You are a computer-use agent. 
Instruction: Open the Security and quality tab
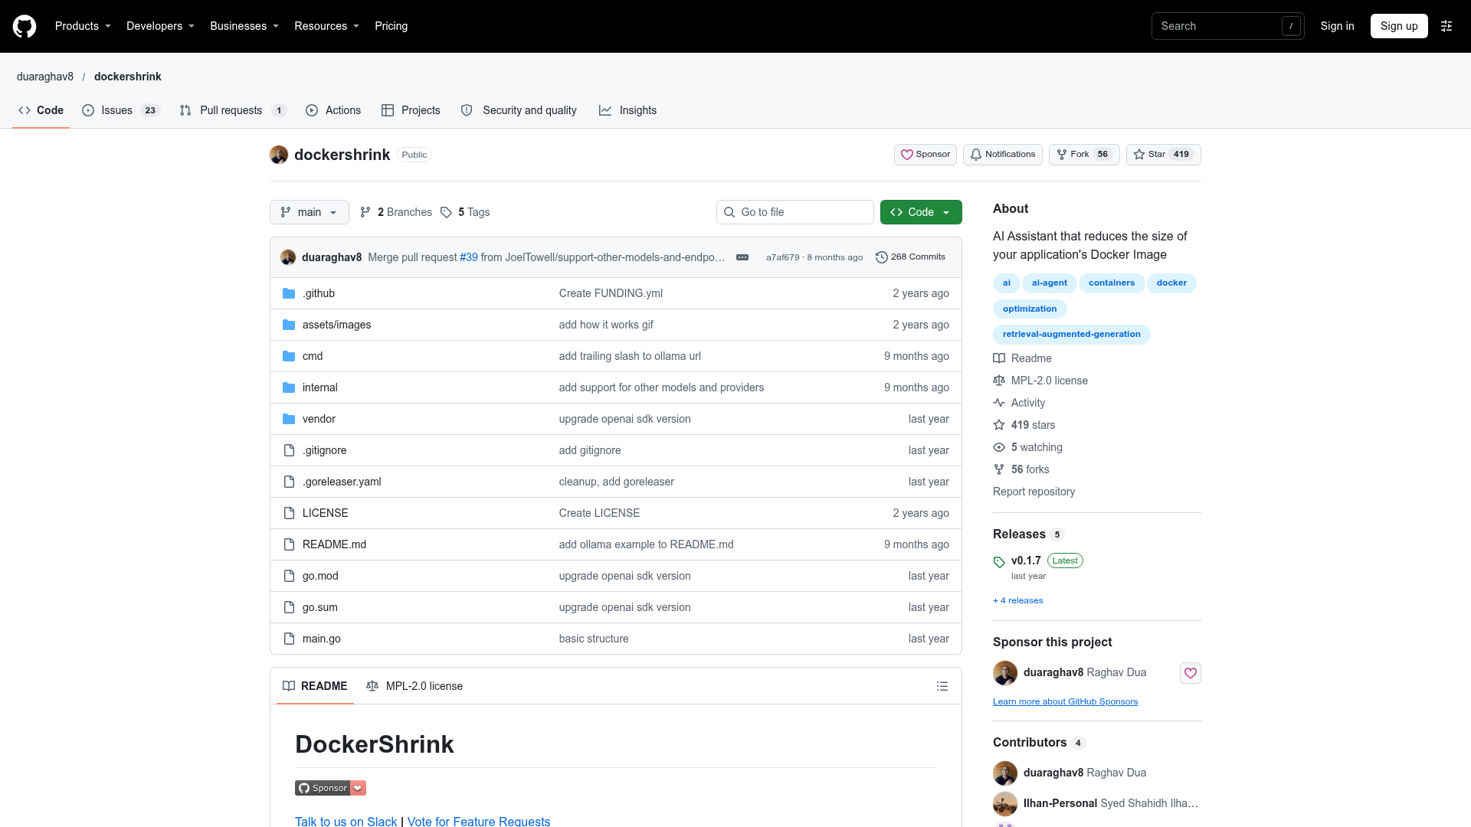tap(519, 110)
